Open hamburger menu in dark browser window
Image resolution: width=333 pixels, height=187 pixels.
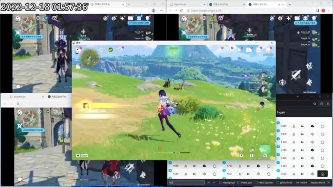[328, 103]
